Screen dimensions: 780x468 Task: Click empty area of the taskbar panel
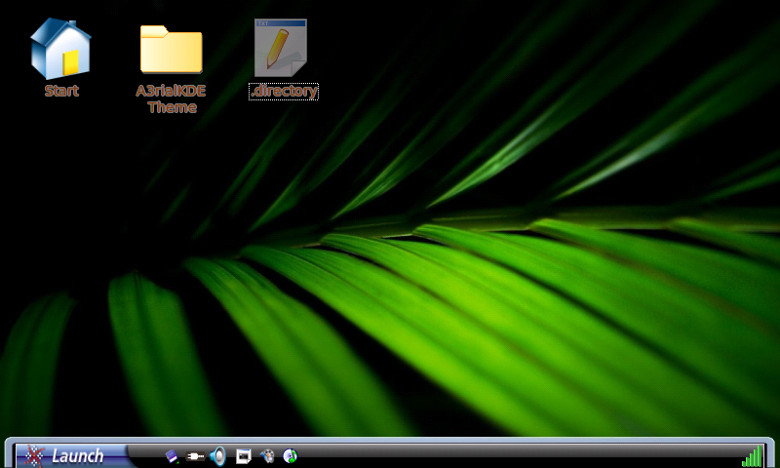click(x=507, y=455)
